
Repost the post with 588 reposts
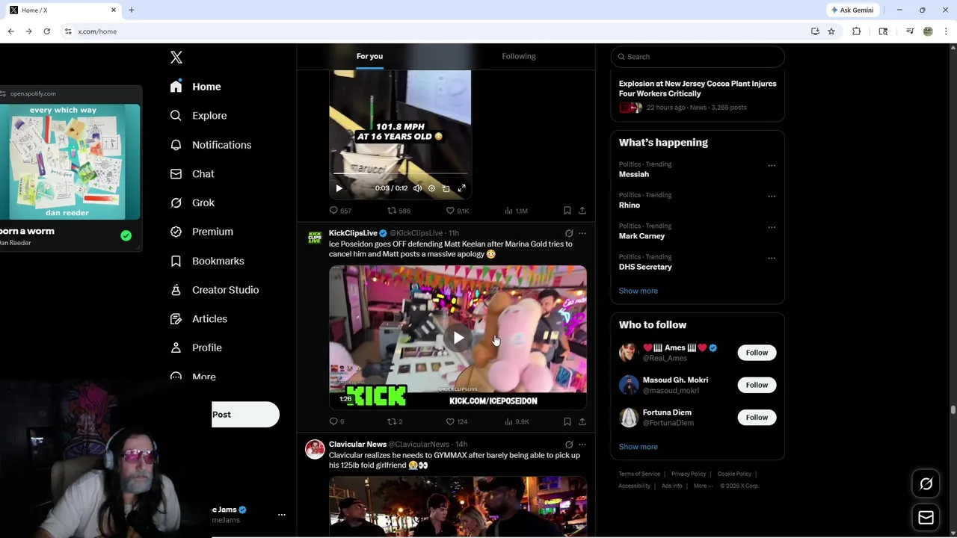399,211
